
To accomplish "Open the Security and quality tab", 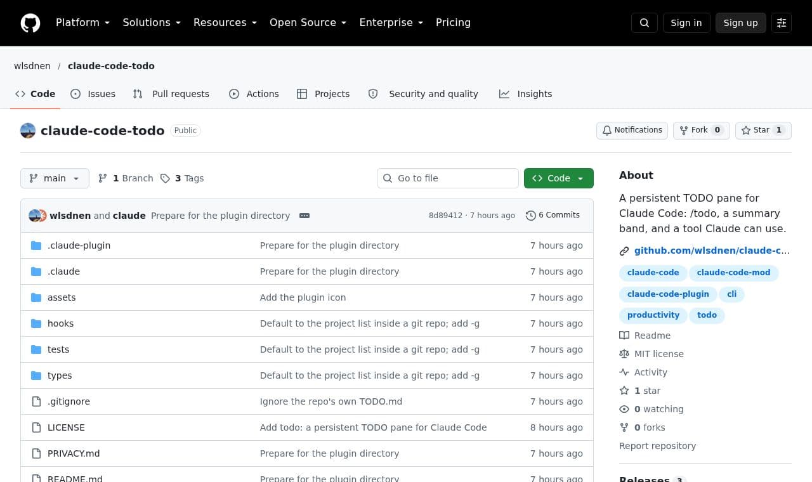I will [423, 94].
